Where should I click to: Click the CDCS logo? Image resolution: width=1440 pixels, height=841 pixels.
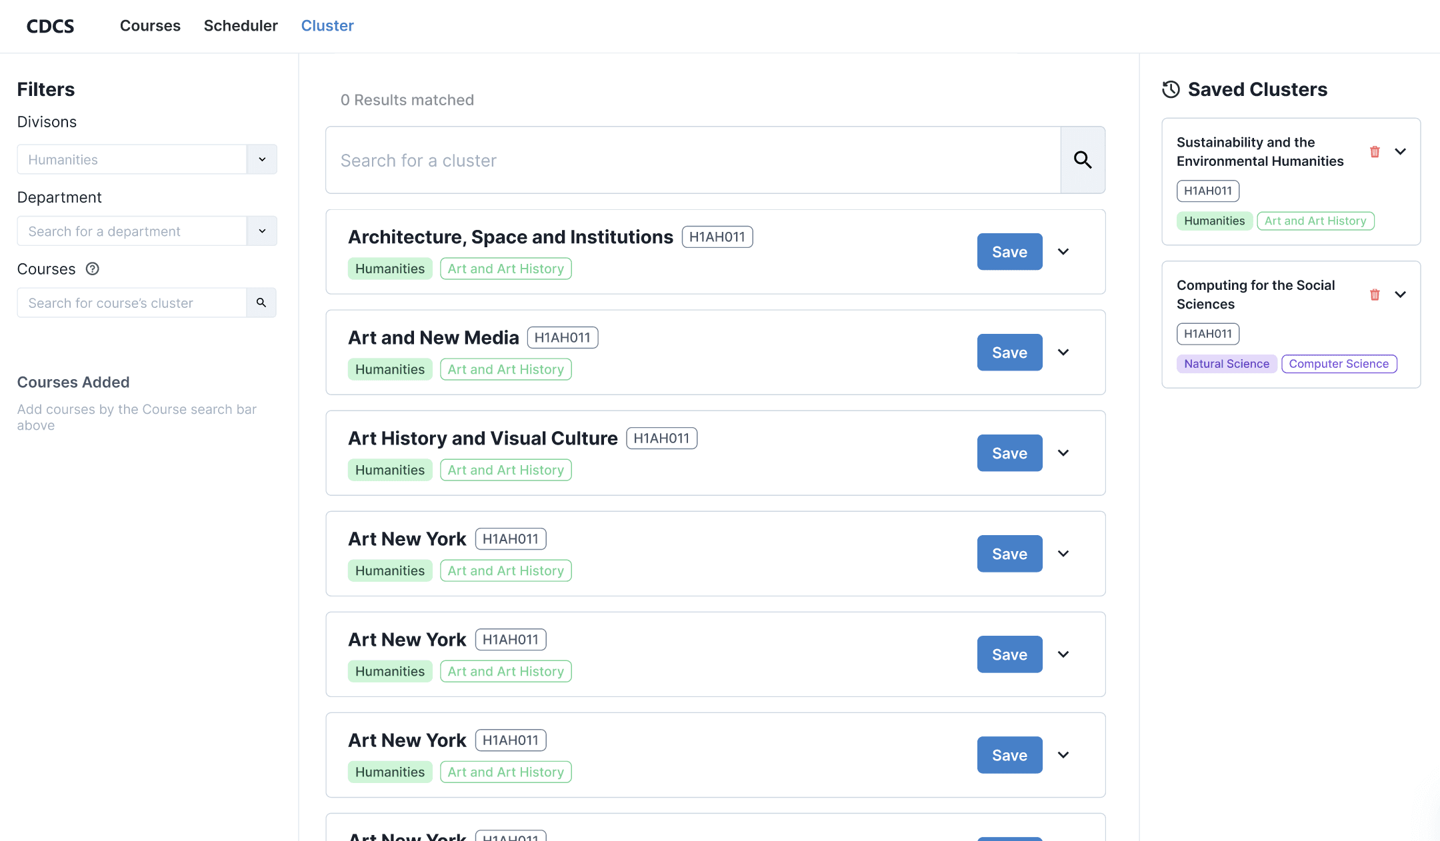(x=50, y=26)
